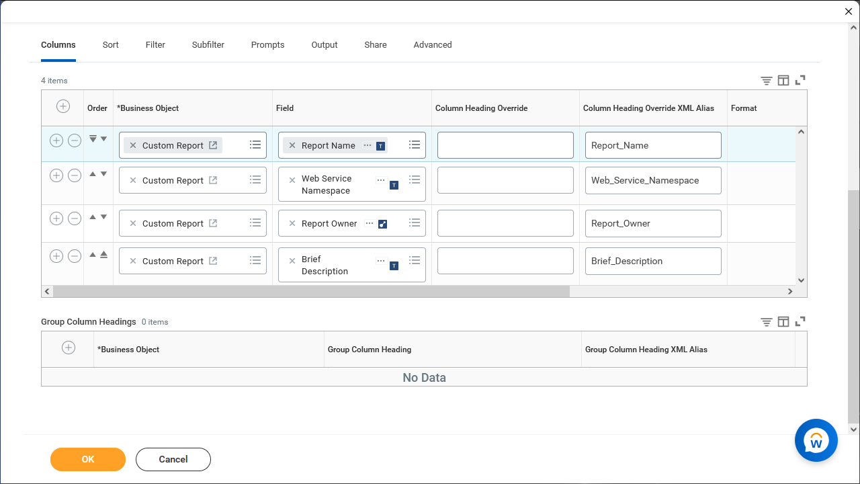Click the filter icon above Group Column Headings
This screenshot has height=484, width=860.
coord(766,321)
